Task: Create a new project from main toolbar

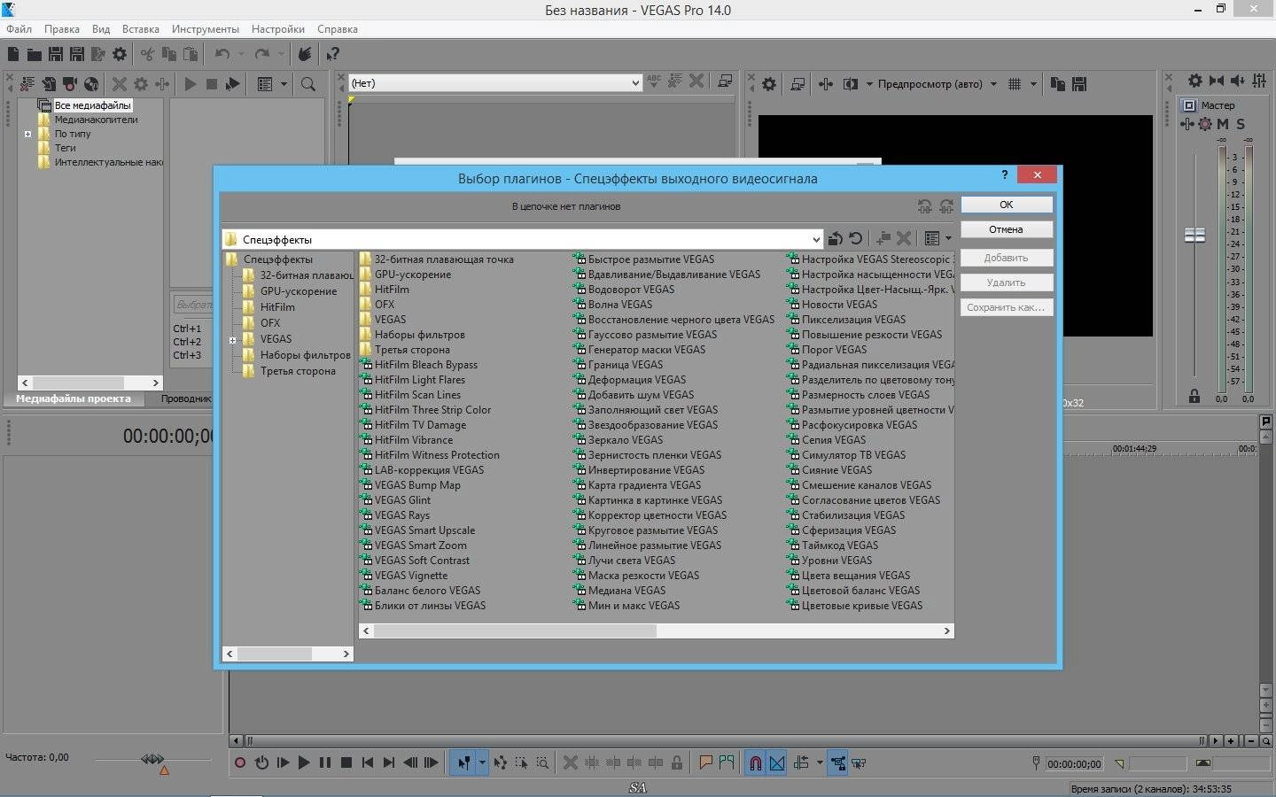Action: tap(13, 54)
